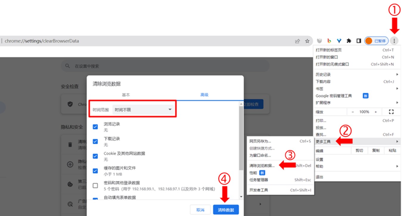
Task: Click the share icon in the address bar
Action: pyautogui.click(x=297, y=41)
